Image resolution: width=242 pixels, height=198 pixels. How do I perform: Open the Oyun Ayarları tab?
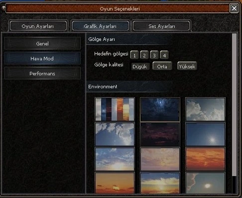38,26
